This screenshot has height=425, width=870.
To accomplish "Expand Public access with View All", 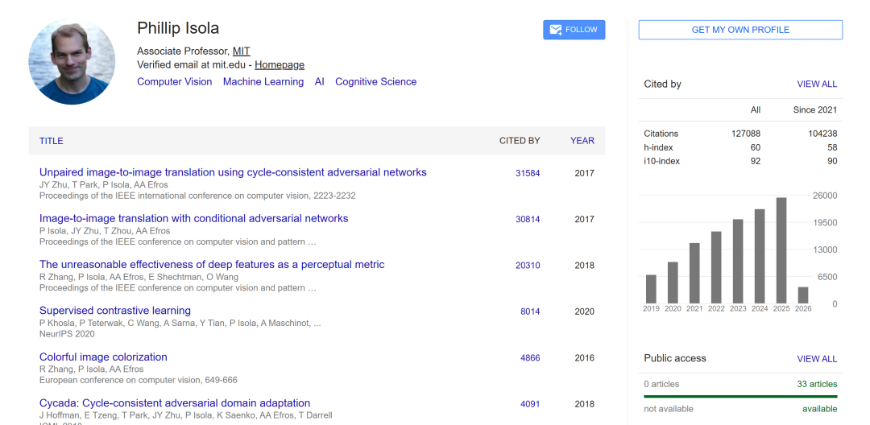I will (817, 359).
